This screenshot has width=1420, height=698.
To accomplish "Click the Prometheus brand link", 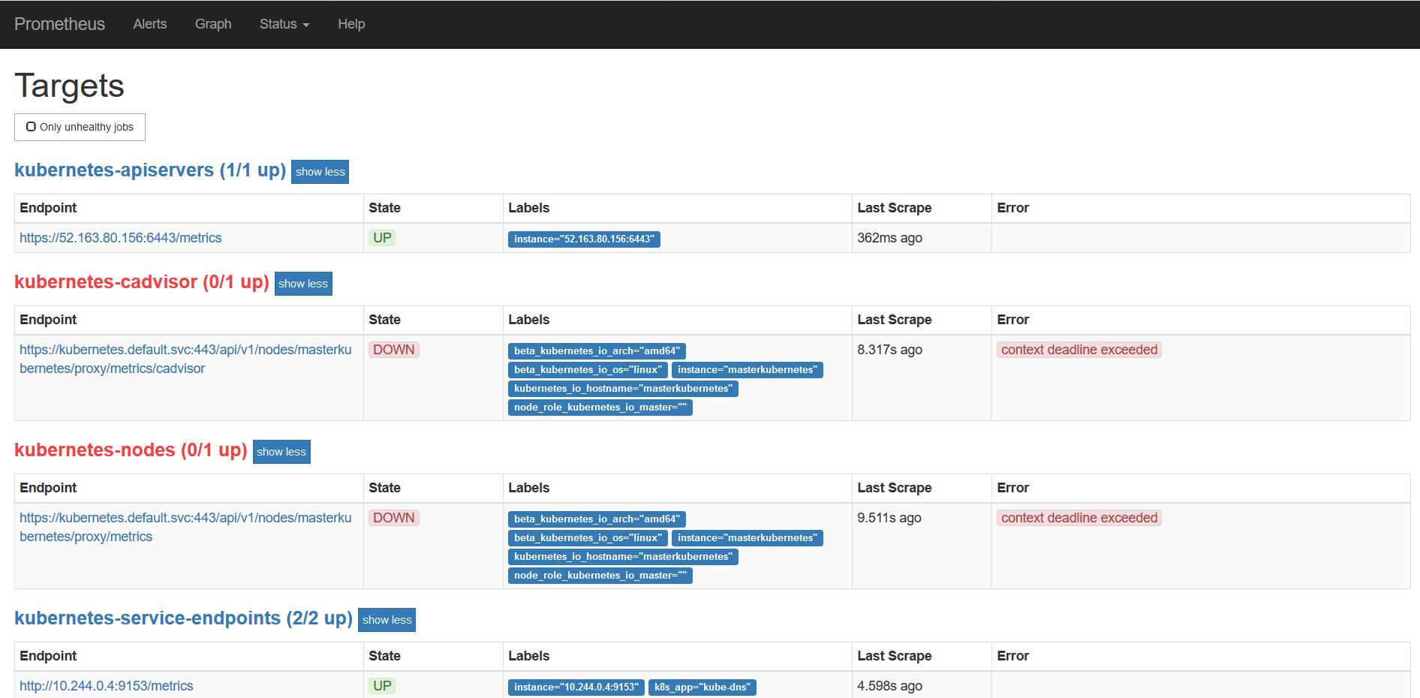I will click(59, 24).
